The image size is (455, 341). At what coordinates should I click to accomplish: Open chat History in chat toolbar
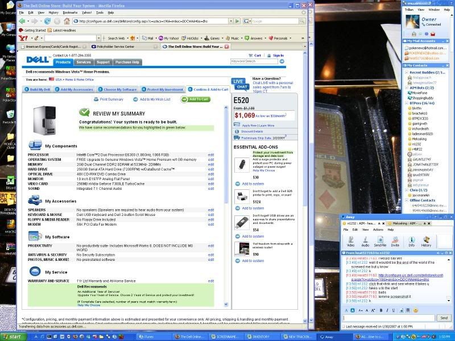pyautogui.click(x=426, y=241)
